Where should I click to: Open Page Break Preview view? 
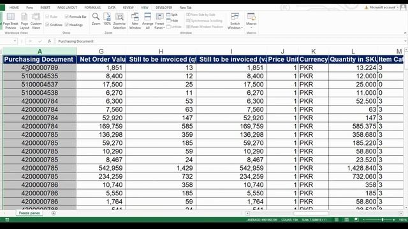point(10,21)
